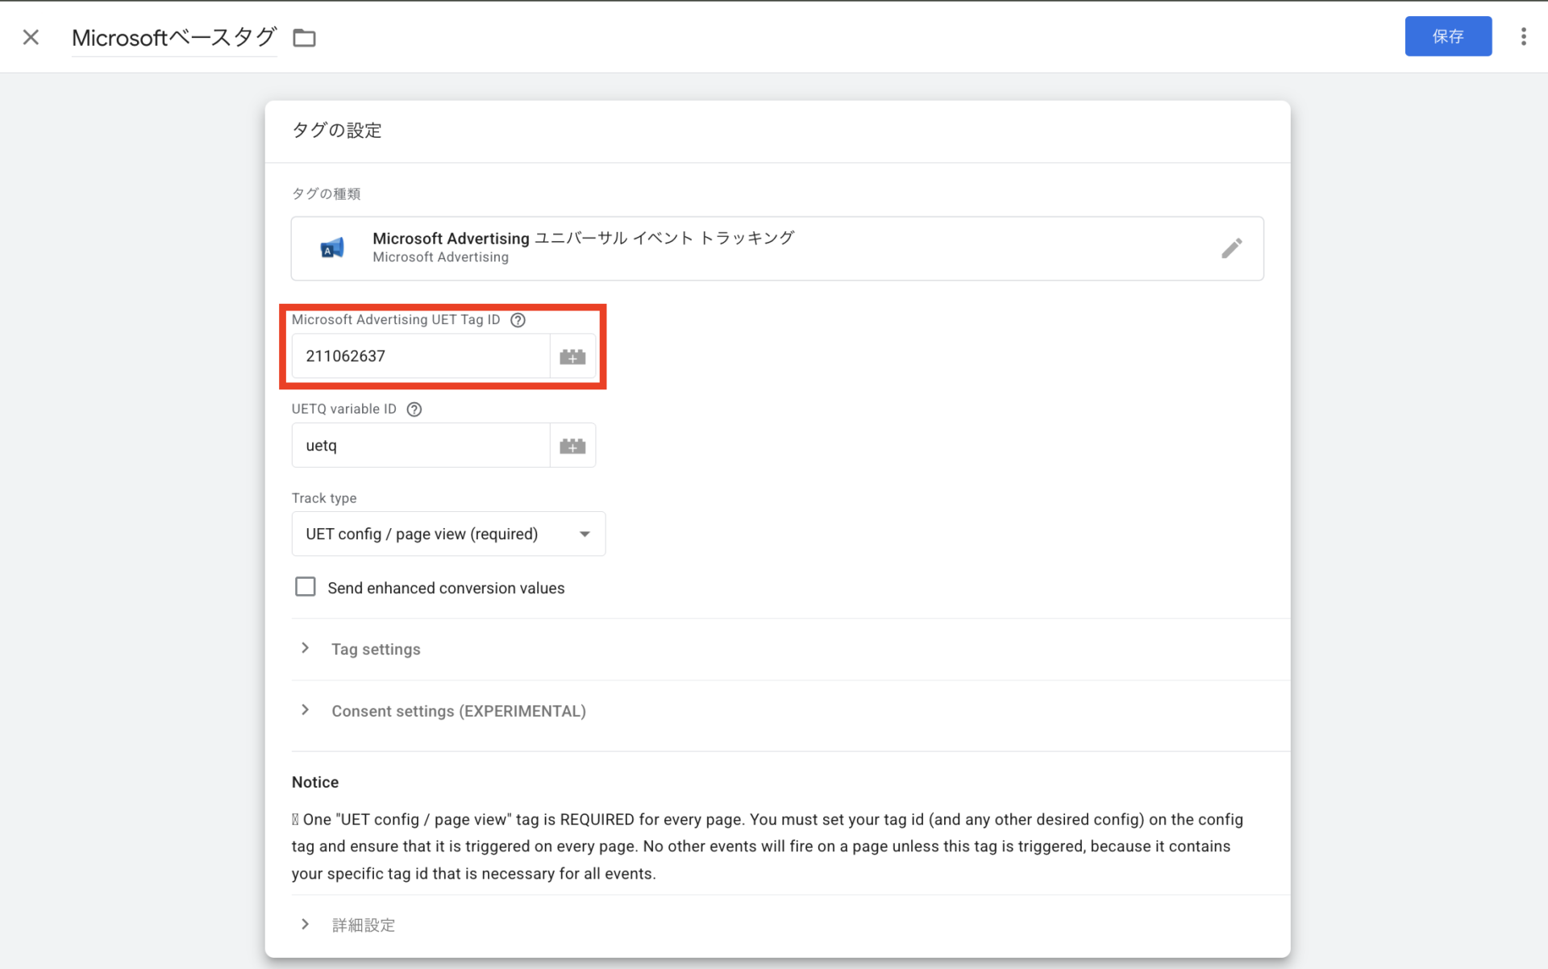Click help icon beside UET Tag ID label
This screenshot has width=1548, height=969.
518,320
